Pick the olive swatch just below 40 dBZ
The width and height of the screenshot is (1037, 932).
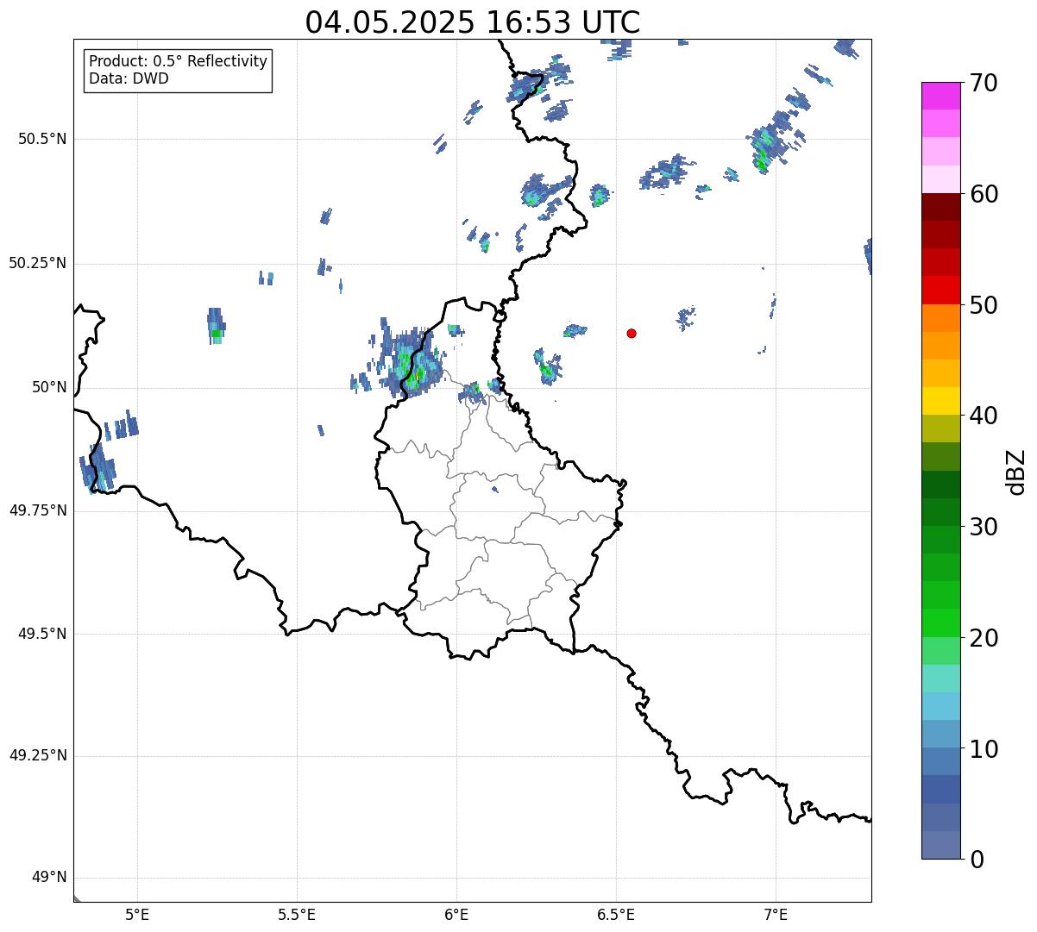[x=940, y=428]
